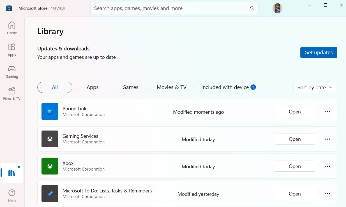
Task: Click the Library bookshelf icon
Action: [12, 173]
